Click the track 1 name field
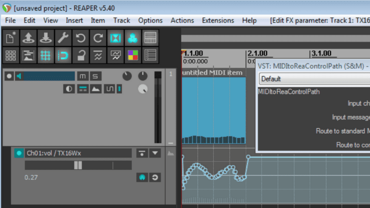This screenshot has width=370, height=208. click(x=49, y=76)
